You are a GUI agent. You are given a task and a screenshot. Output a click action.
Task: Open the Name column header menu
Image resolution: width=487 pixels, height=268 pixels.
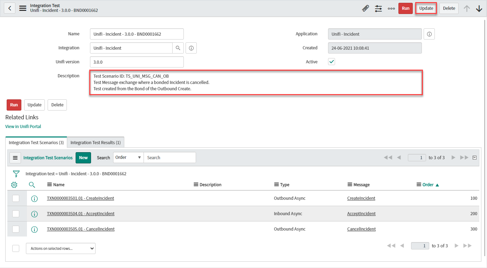point(49,185)
